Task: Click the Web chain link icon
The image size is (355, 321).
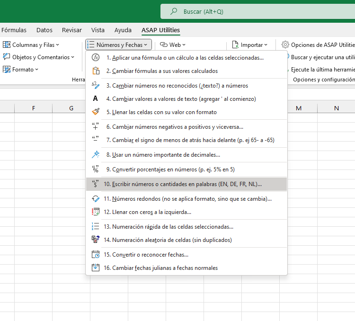Action: [164, 45]
